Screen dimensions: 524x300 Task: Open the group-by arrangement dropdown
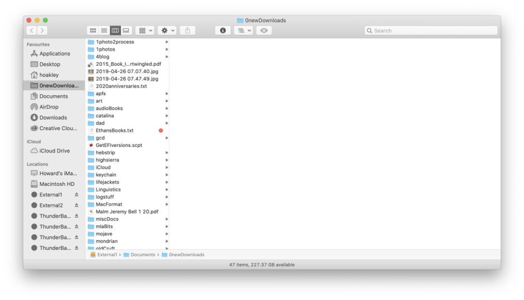tap(145, 31)
